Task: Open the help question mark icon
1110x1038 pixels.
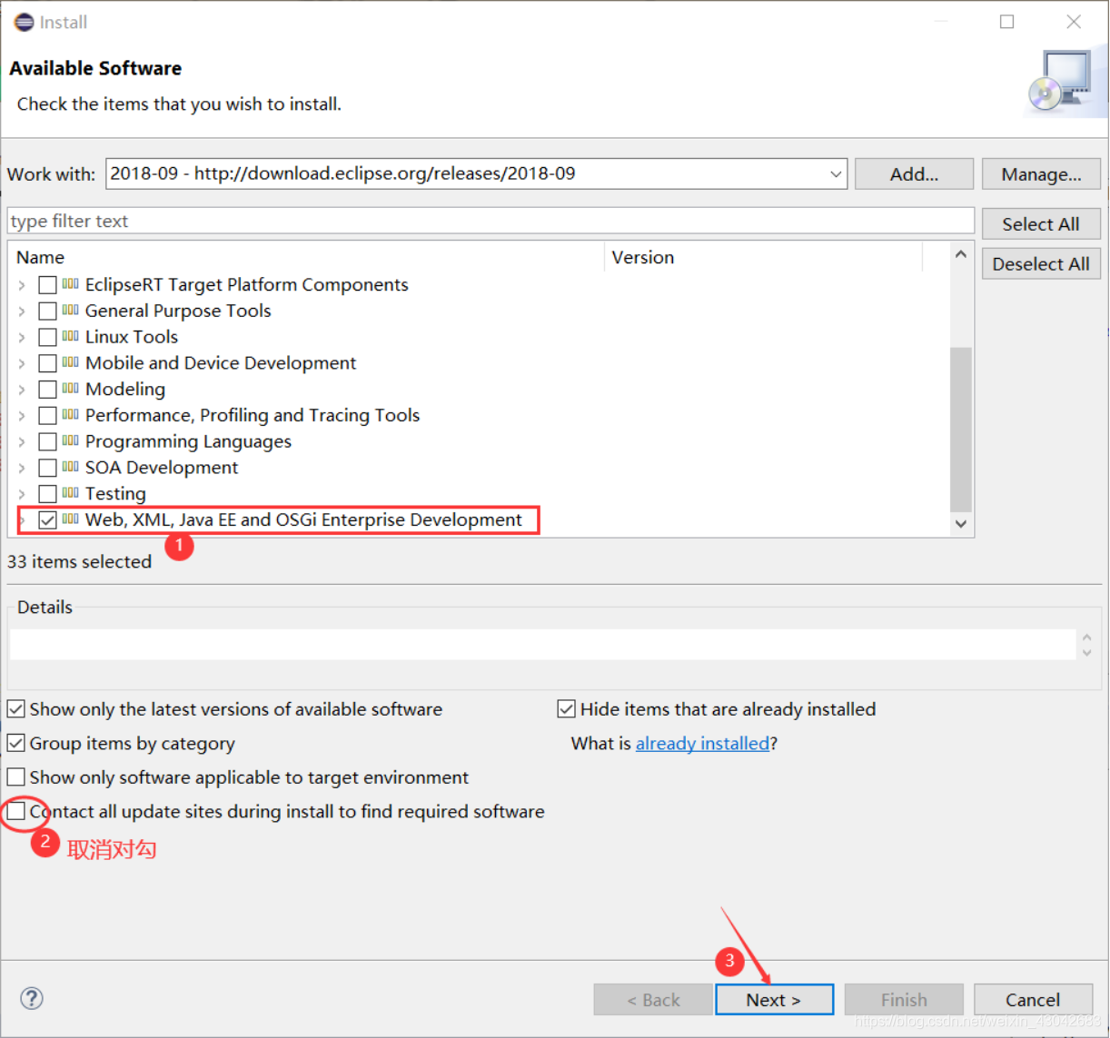Action: coord(32,998)
